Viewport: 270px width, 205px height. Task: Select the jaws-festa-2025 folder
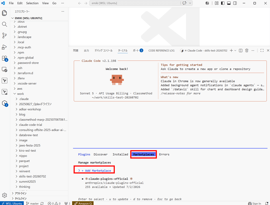39,145
